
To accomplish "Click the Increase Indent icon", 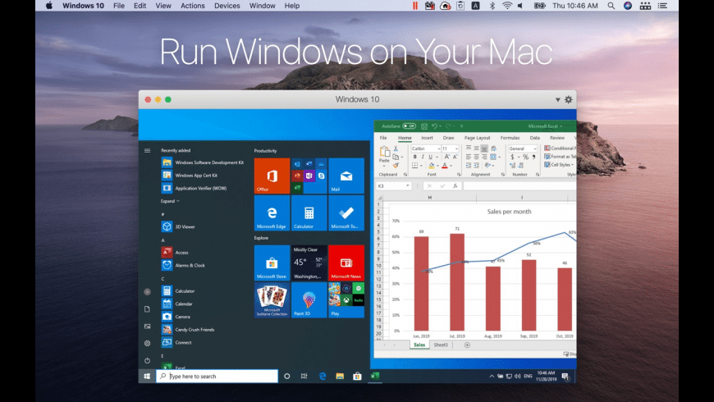I will (x=476, y=165).
